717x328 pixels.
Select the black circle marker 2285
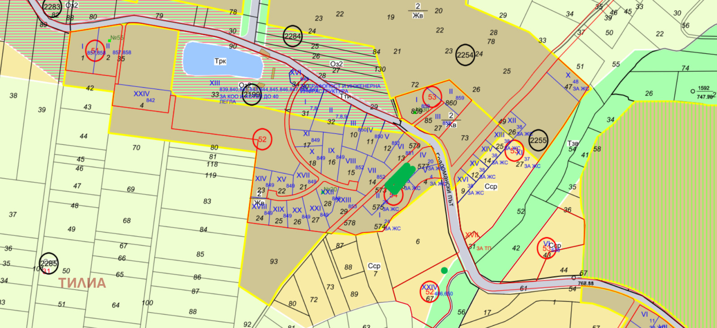48,263
